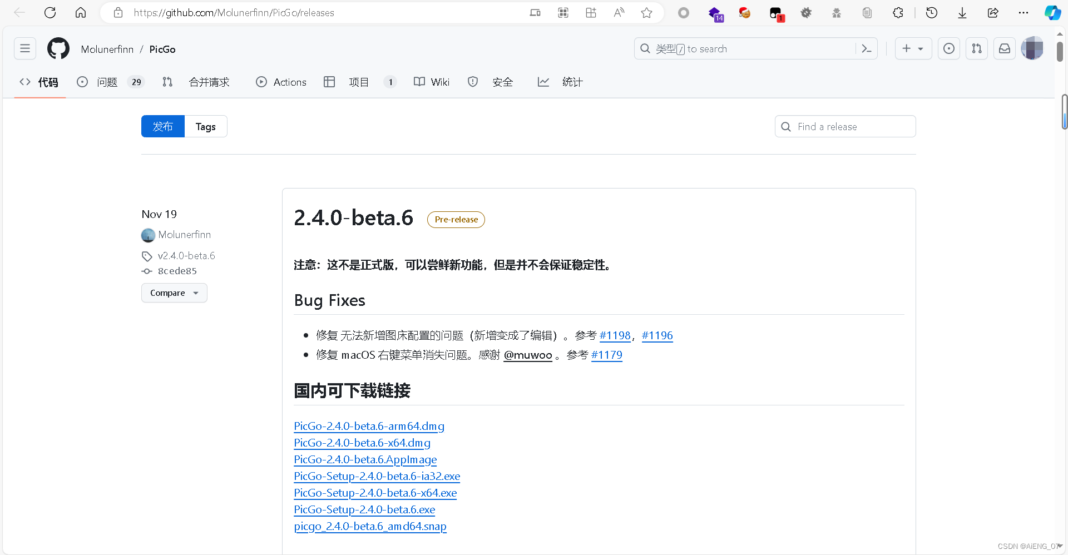Click the browser back arrow
1068x555 pixels.
tap(19, 13)
